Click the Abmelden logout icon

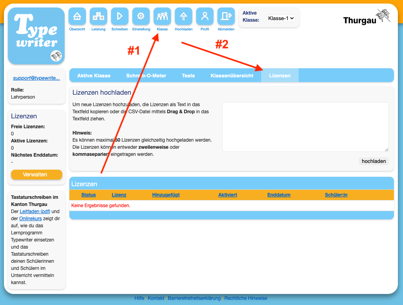(x=226, y=16)
